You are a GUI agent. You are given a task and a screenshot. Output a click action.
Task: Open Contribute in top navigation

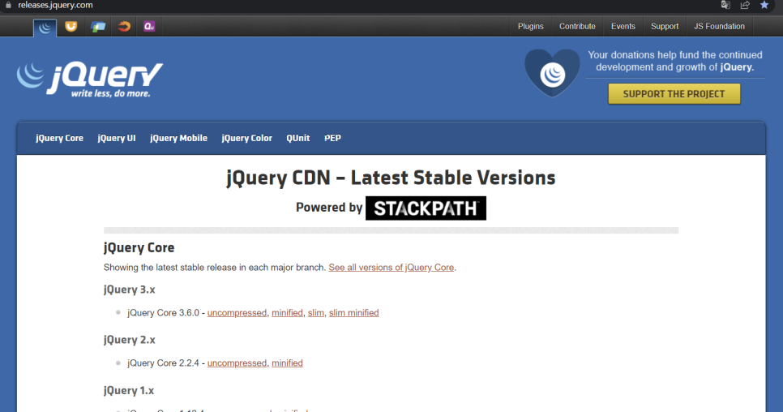coord(577,27)
